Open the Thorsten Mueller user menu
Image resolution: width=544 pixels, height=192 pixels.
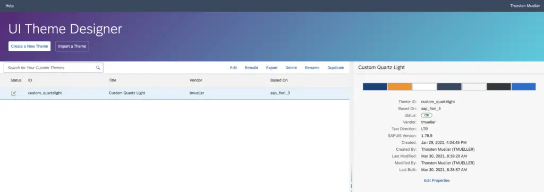tap(525, 5)
